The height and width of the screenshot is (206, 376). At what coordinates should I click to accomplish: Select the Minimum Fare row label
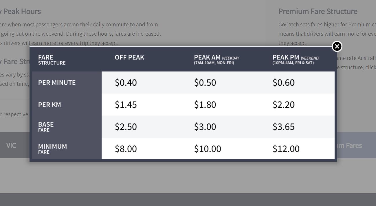[52, 149]
